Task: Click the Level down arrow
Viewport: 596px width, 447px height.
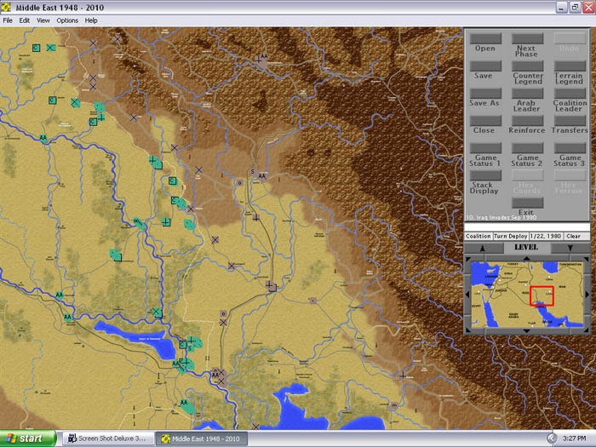Action: (x=570, y=249)
